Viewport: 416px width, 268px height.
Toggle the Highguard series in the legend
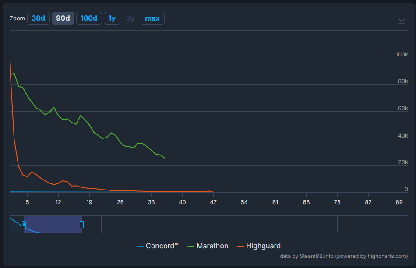tap(259, 246)
